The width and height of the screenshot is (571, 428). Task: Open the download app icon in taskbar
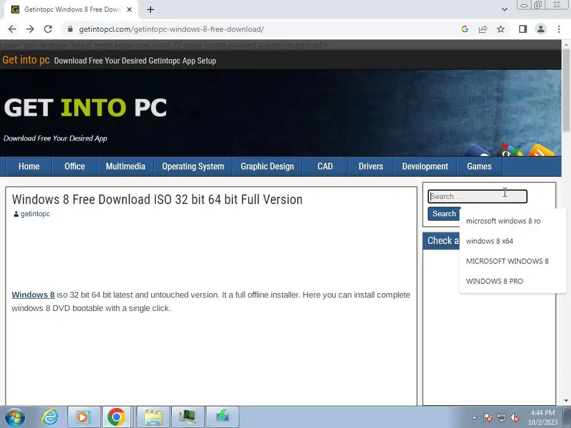[x=222, y=417]
